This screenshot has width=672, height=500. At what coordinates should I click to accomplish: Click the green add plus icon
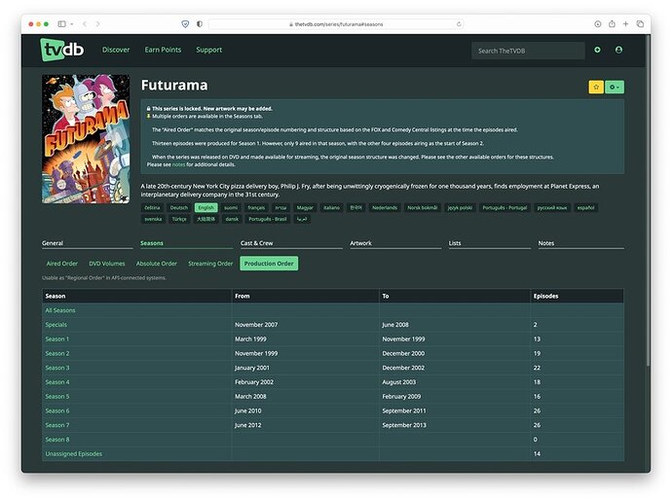(x=597, y=50)
